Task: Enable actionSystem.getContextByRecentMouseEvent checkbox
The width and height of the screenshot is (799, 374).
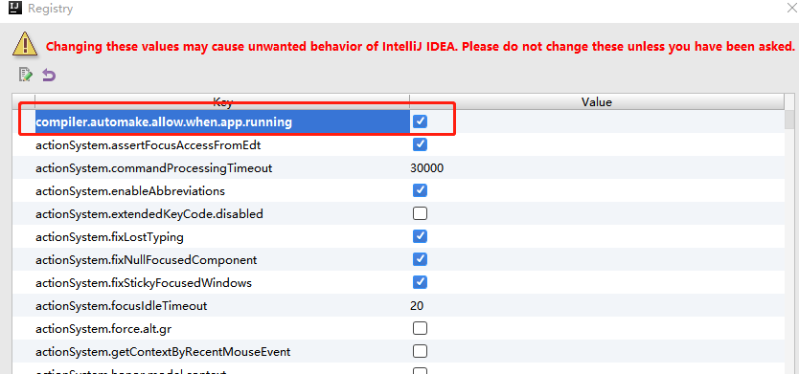Action: coord(420,351)
